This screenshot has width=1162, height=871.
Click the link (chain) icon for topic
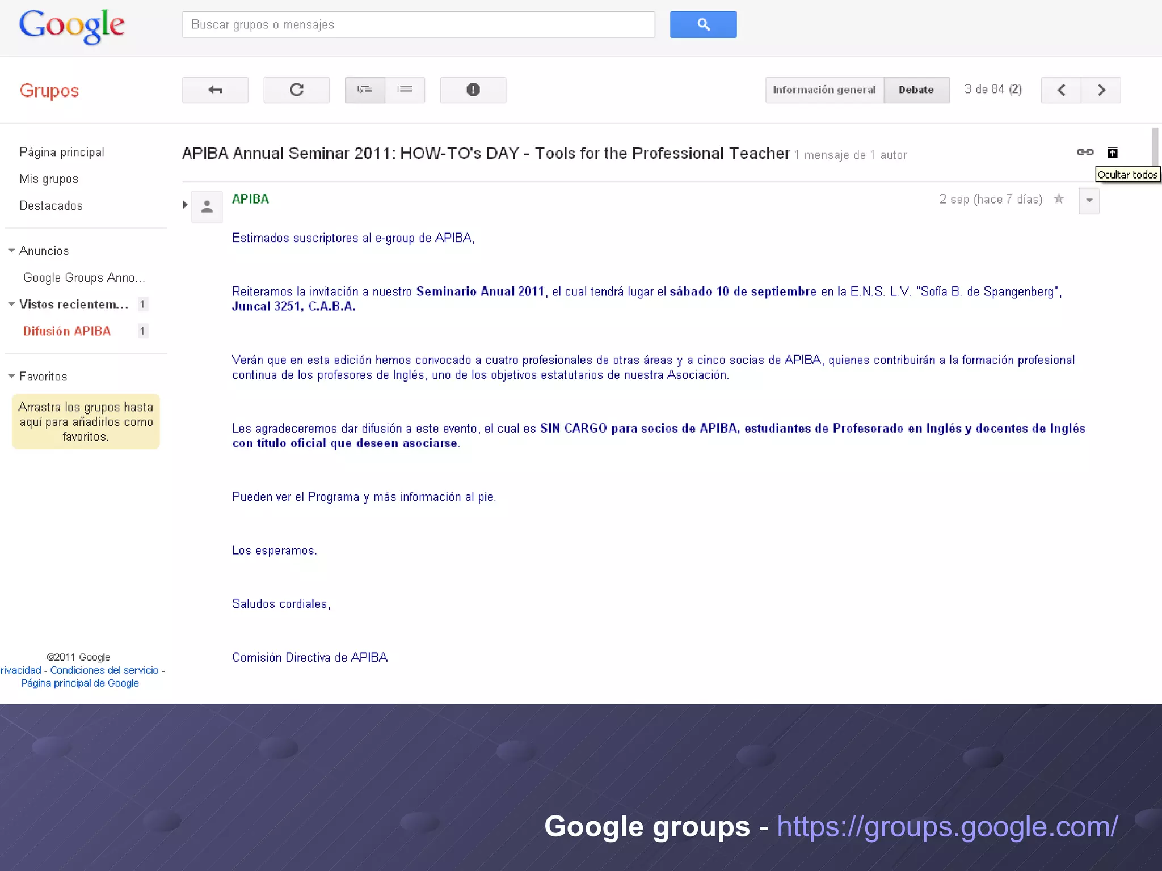[x=1085, y=152]
